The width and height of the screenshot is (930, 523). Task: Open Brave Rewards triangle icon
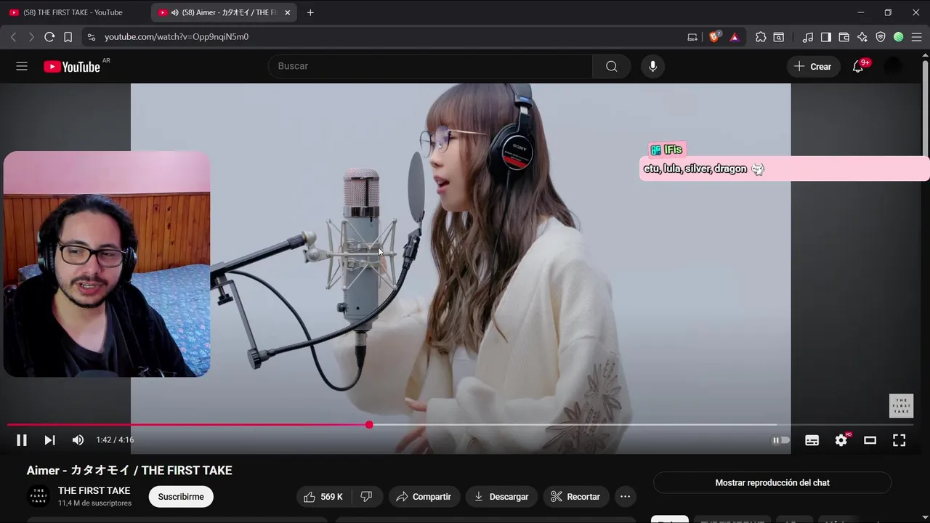tap(735, 36)
